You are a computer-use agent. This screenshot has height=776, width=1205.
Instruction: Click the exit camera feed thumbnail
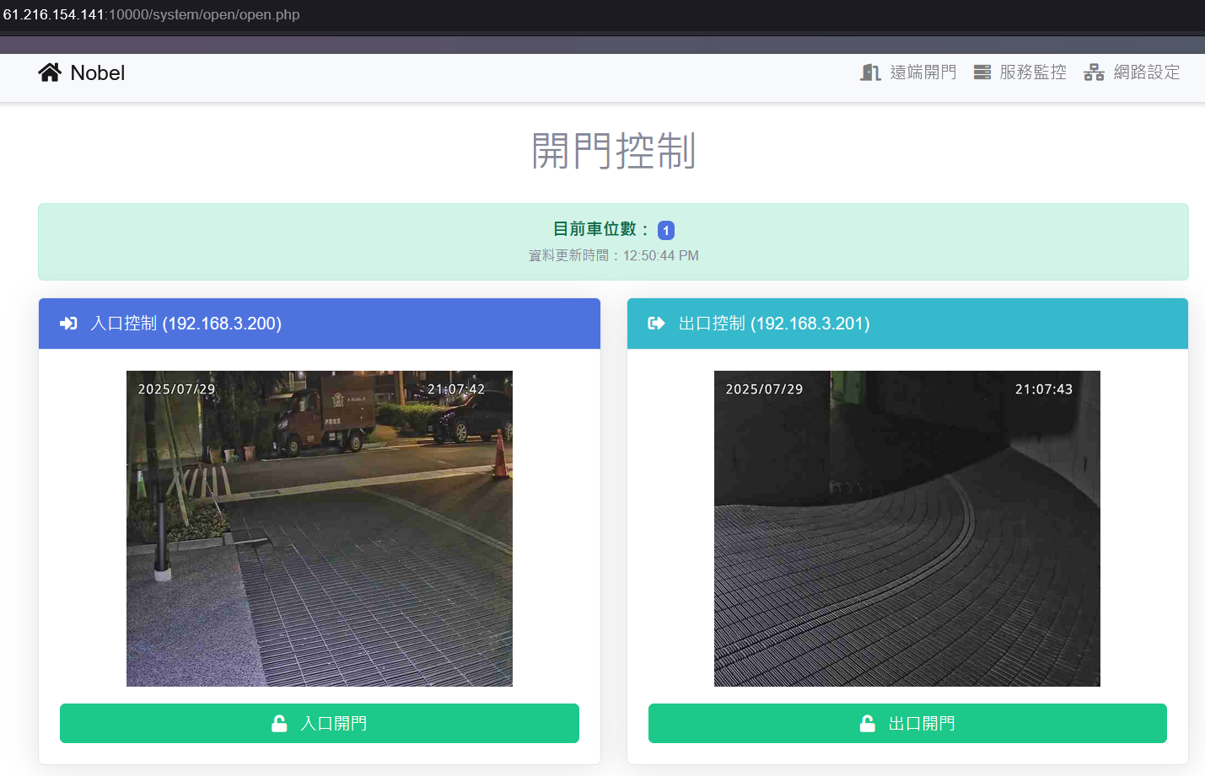[x=907, y=528]
